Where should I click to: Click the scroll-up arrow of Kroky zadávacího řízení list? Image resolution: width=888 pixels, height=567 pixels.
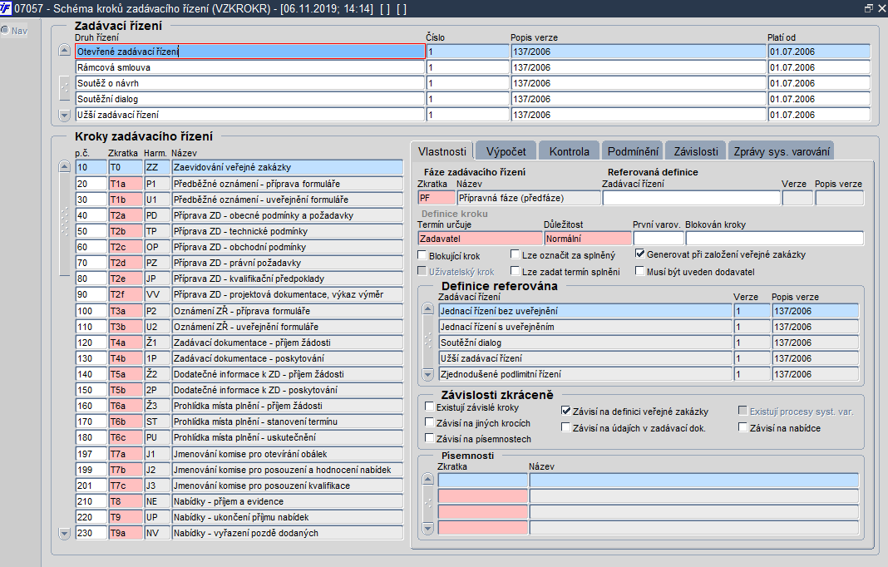tap(65, 166)
